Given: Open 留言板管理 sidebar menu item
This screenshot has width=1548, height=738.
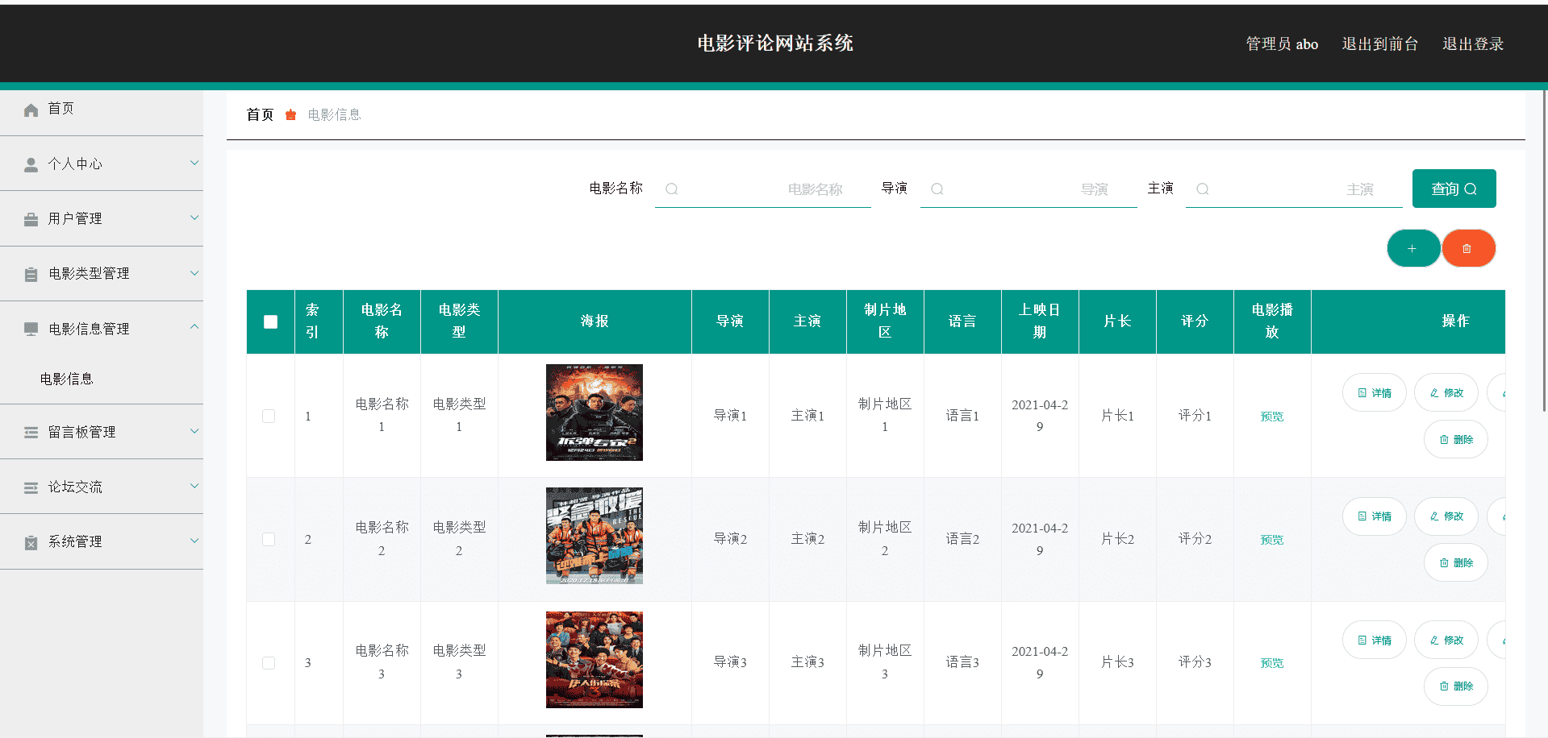Looking at the screenshot, I should coord(102,432).
